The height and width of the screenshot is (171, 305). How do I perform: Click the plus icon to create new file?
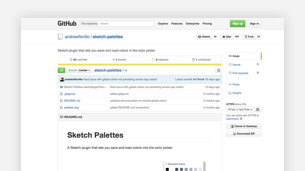click(126, 70)
